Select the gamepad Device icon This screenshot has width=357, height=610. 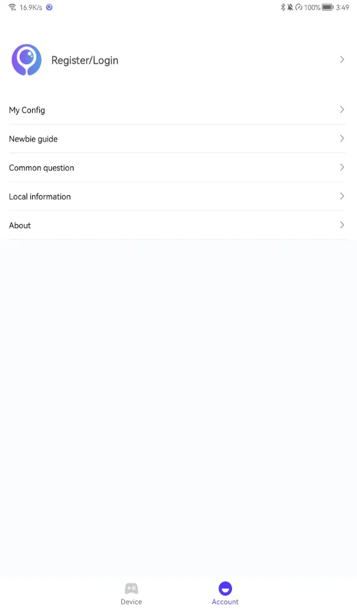[x=131, y=589]
